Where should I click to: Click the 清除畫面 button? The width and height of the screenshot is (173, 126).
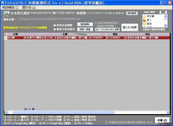click(x=132, y=13)
